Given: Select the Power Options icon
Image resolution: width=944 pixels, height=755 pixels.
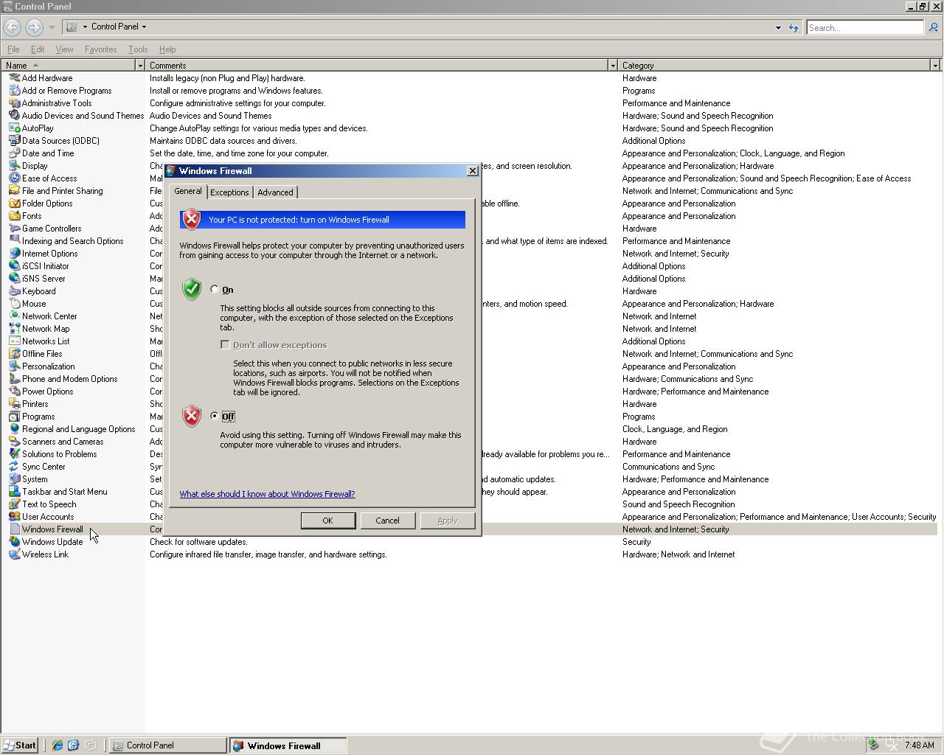Looking at the screenshot, I should 14,392.
